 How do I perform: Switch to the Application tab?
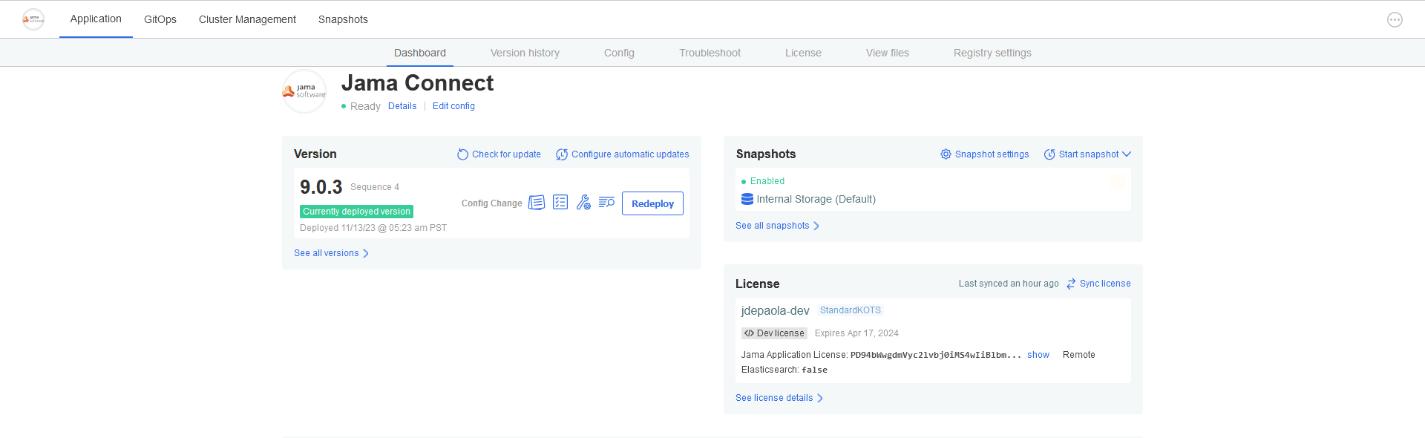[x=96, y=19]
